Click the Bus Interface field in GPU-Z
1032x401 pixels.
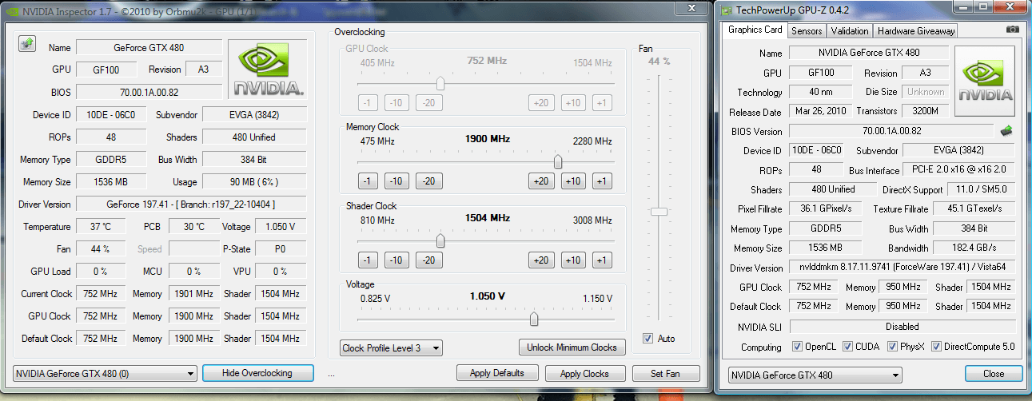959,170
